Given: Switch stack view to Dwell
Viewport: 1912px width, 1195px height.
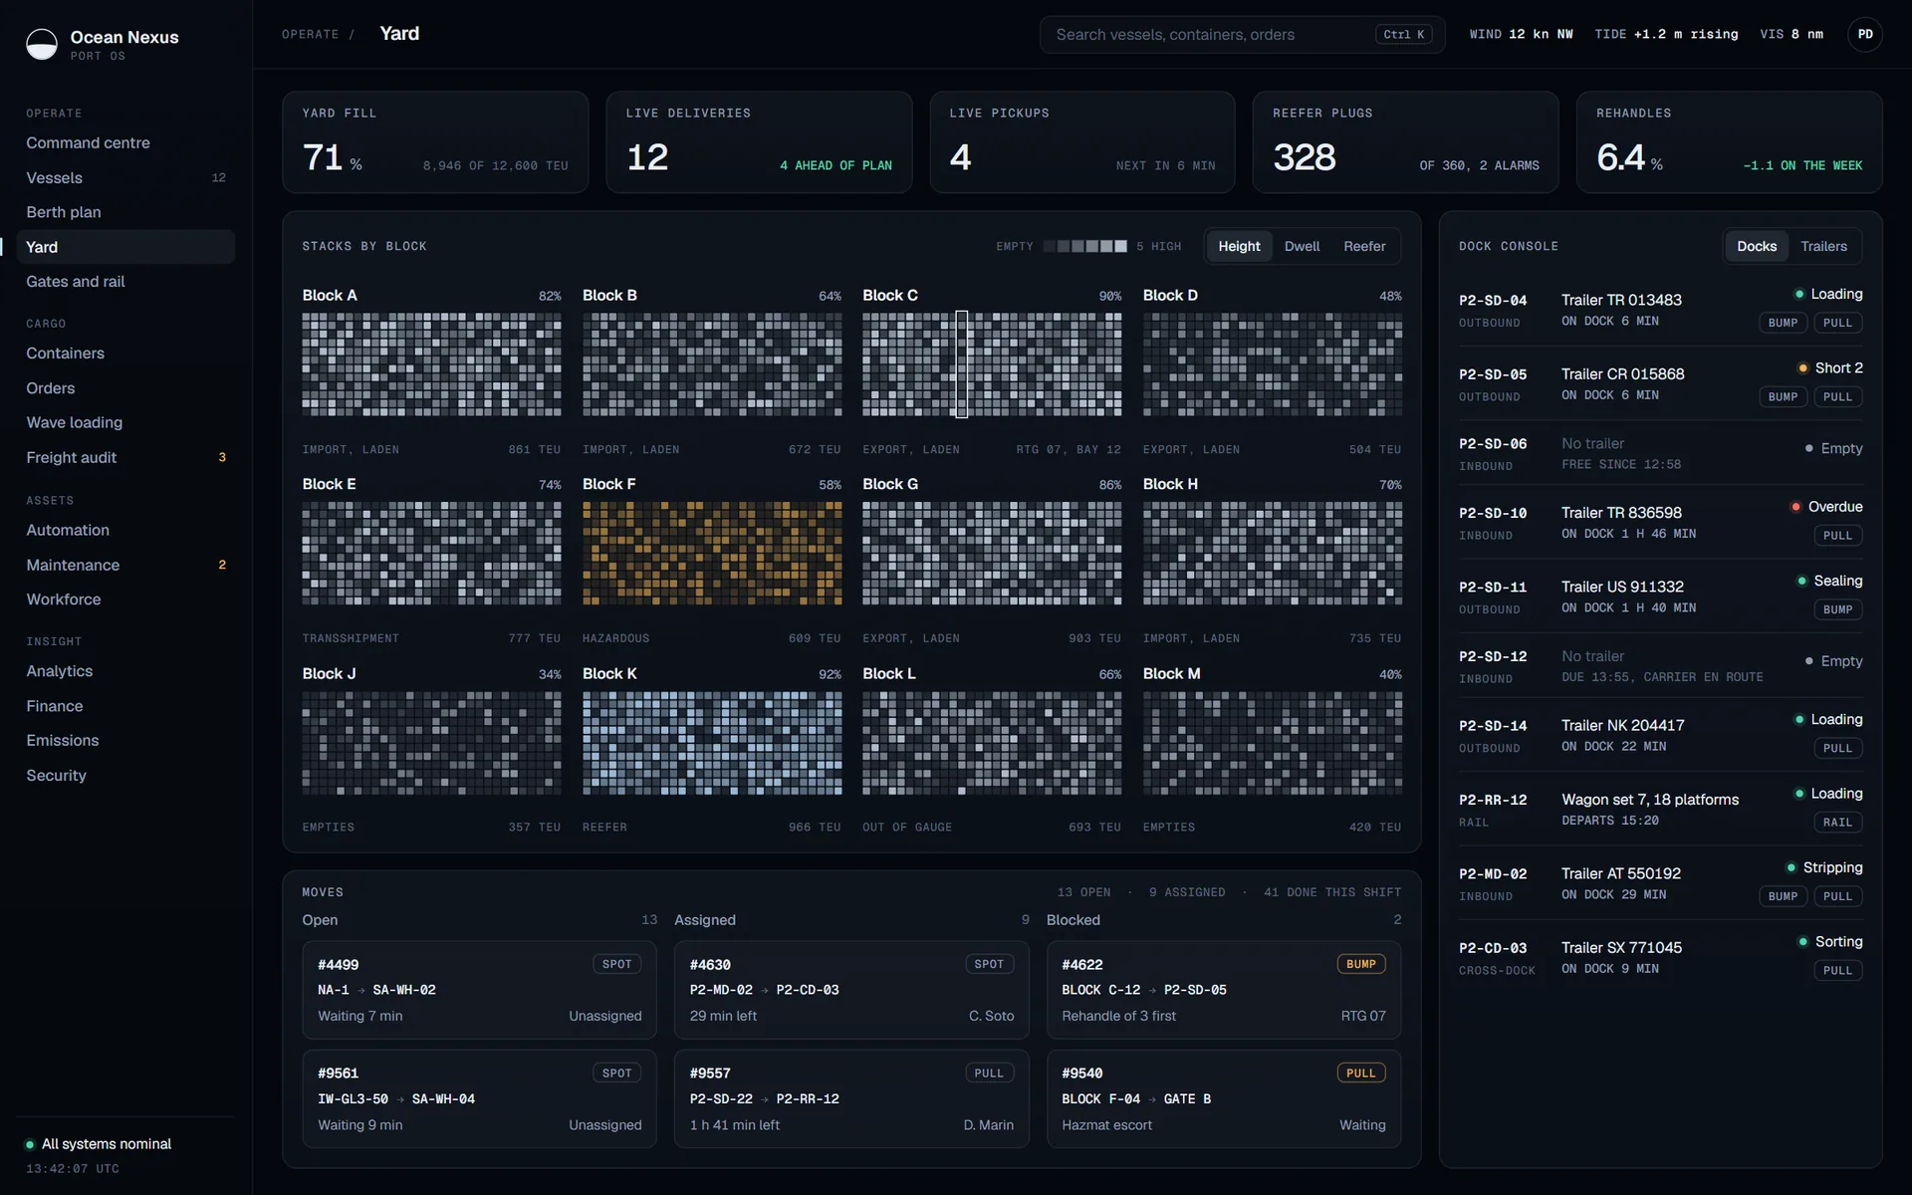Looking at the screenshot, I should tap(1302, 246).
